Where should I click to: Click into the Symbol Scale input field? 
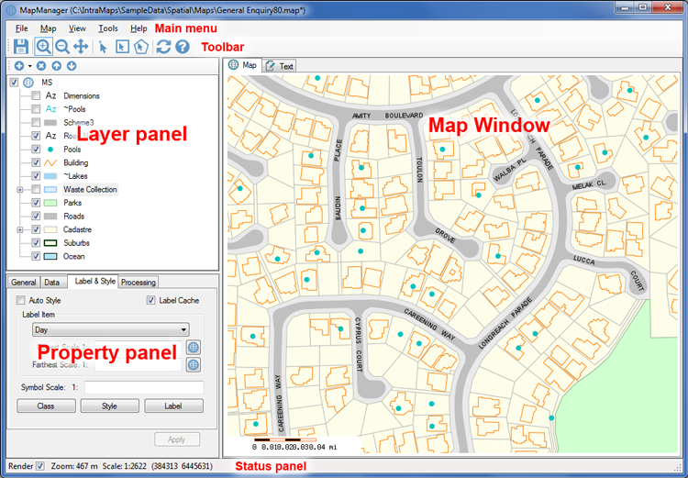[x=144, y=387]
